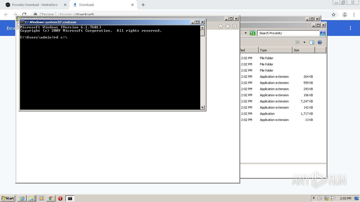Open a new Chrome tab
Screen dimensions: 360x202
click(x=143, y=5)
